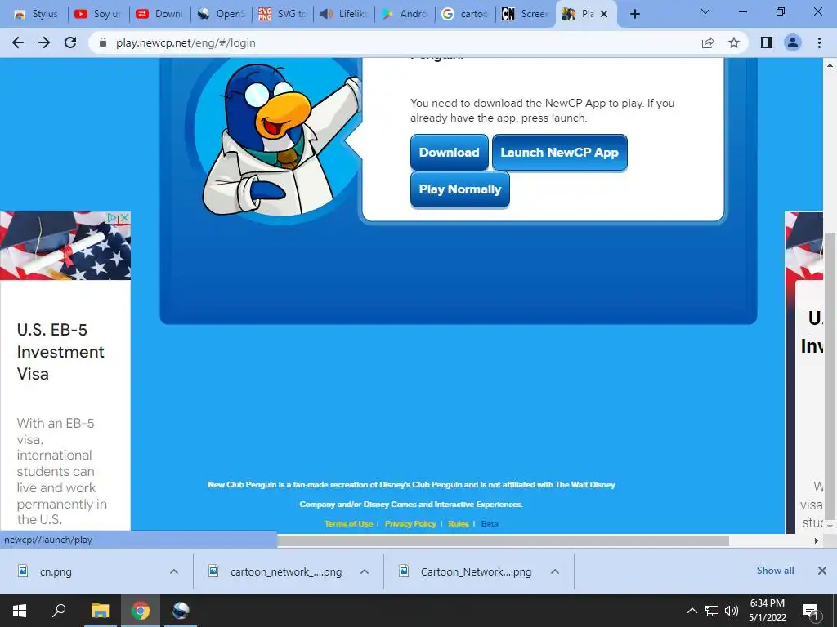Switch to the OpenS tab

(221, 14)
